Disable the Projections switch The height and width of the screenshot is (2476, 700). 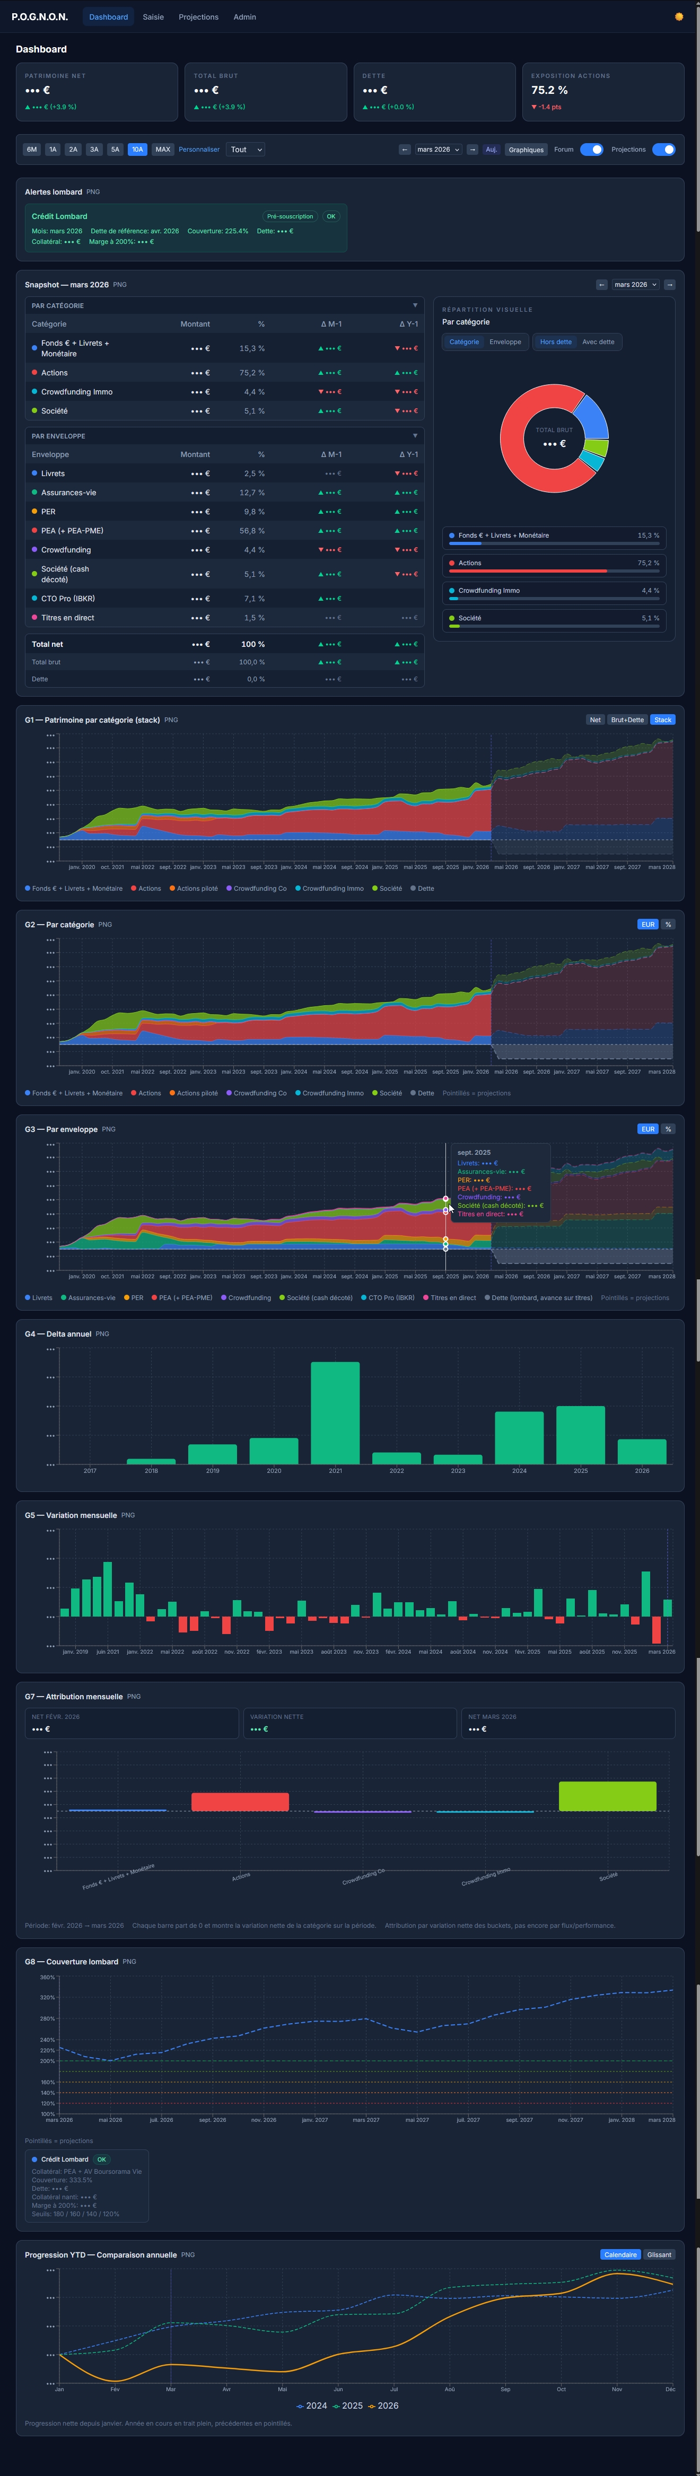pyautogui.click(x=663, y=150)
